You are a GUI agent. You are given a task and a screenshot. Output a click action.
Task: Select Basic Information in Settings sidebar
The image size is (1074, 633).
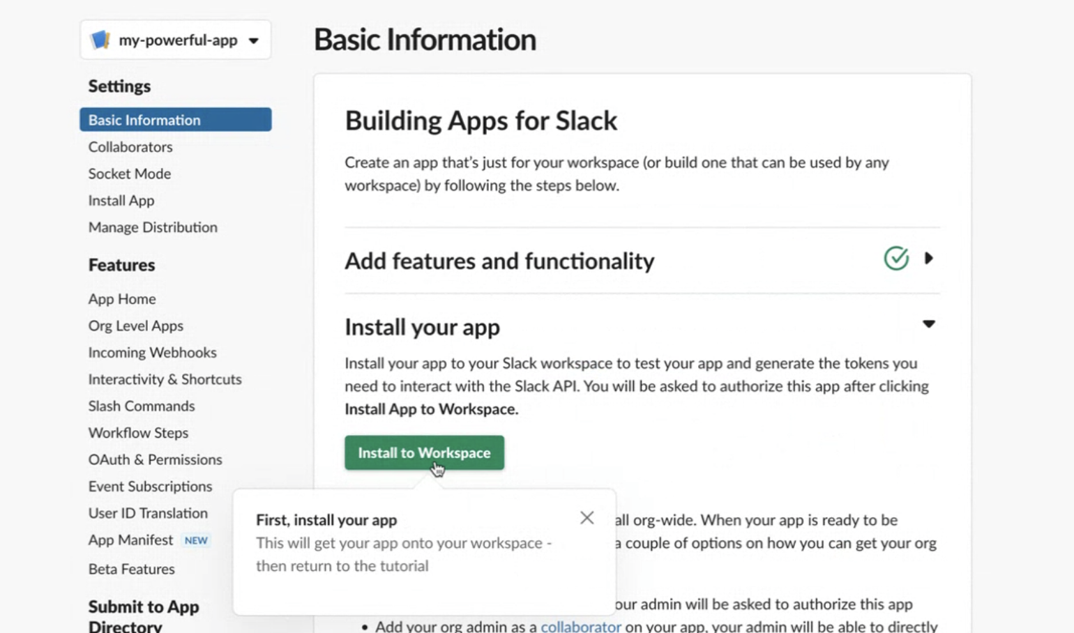point(175,119)
